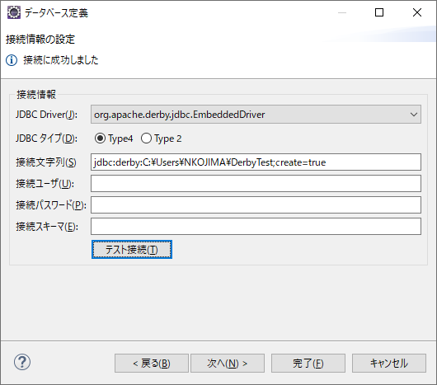Go to next page with 次へ(N) >

click(228, 364)
